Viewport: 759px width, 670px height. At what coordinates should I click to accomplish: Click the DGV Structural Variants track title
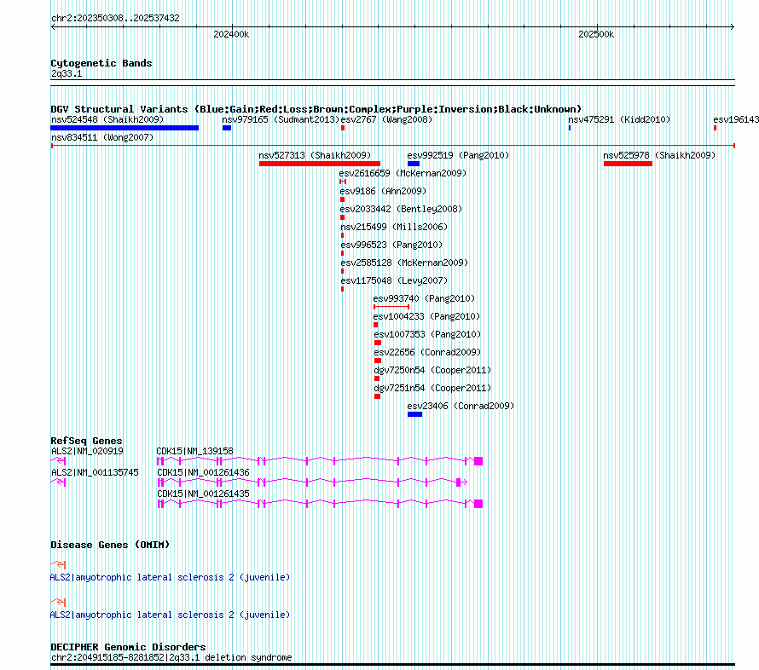(x=316, y=109)
